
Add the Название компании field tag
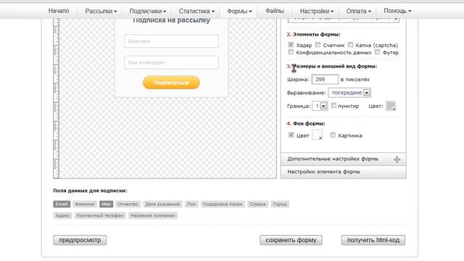[153, 216]
